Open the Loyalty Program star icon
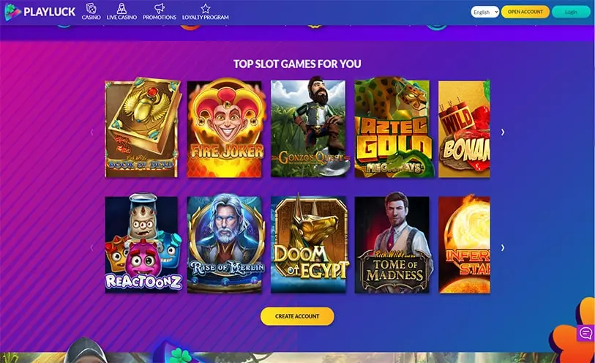Screen dimensions: 595x363 point(206,8)
